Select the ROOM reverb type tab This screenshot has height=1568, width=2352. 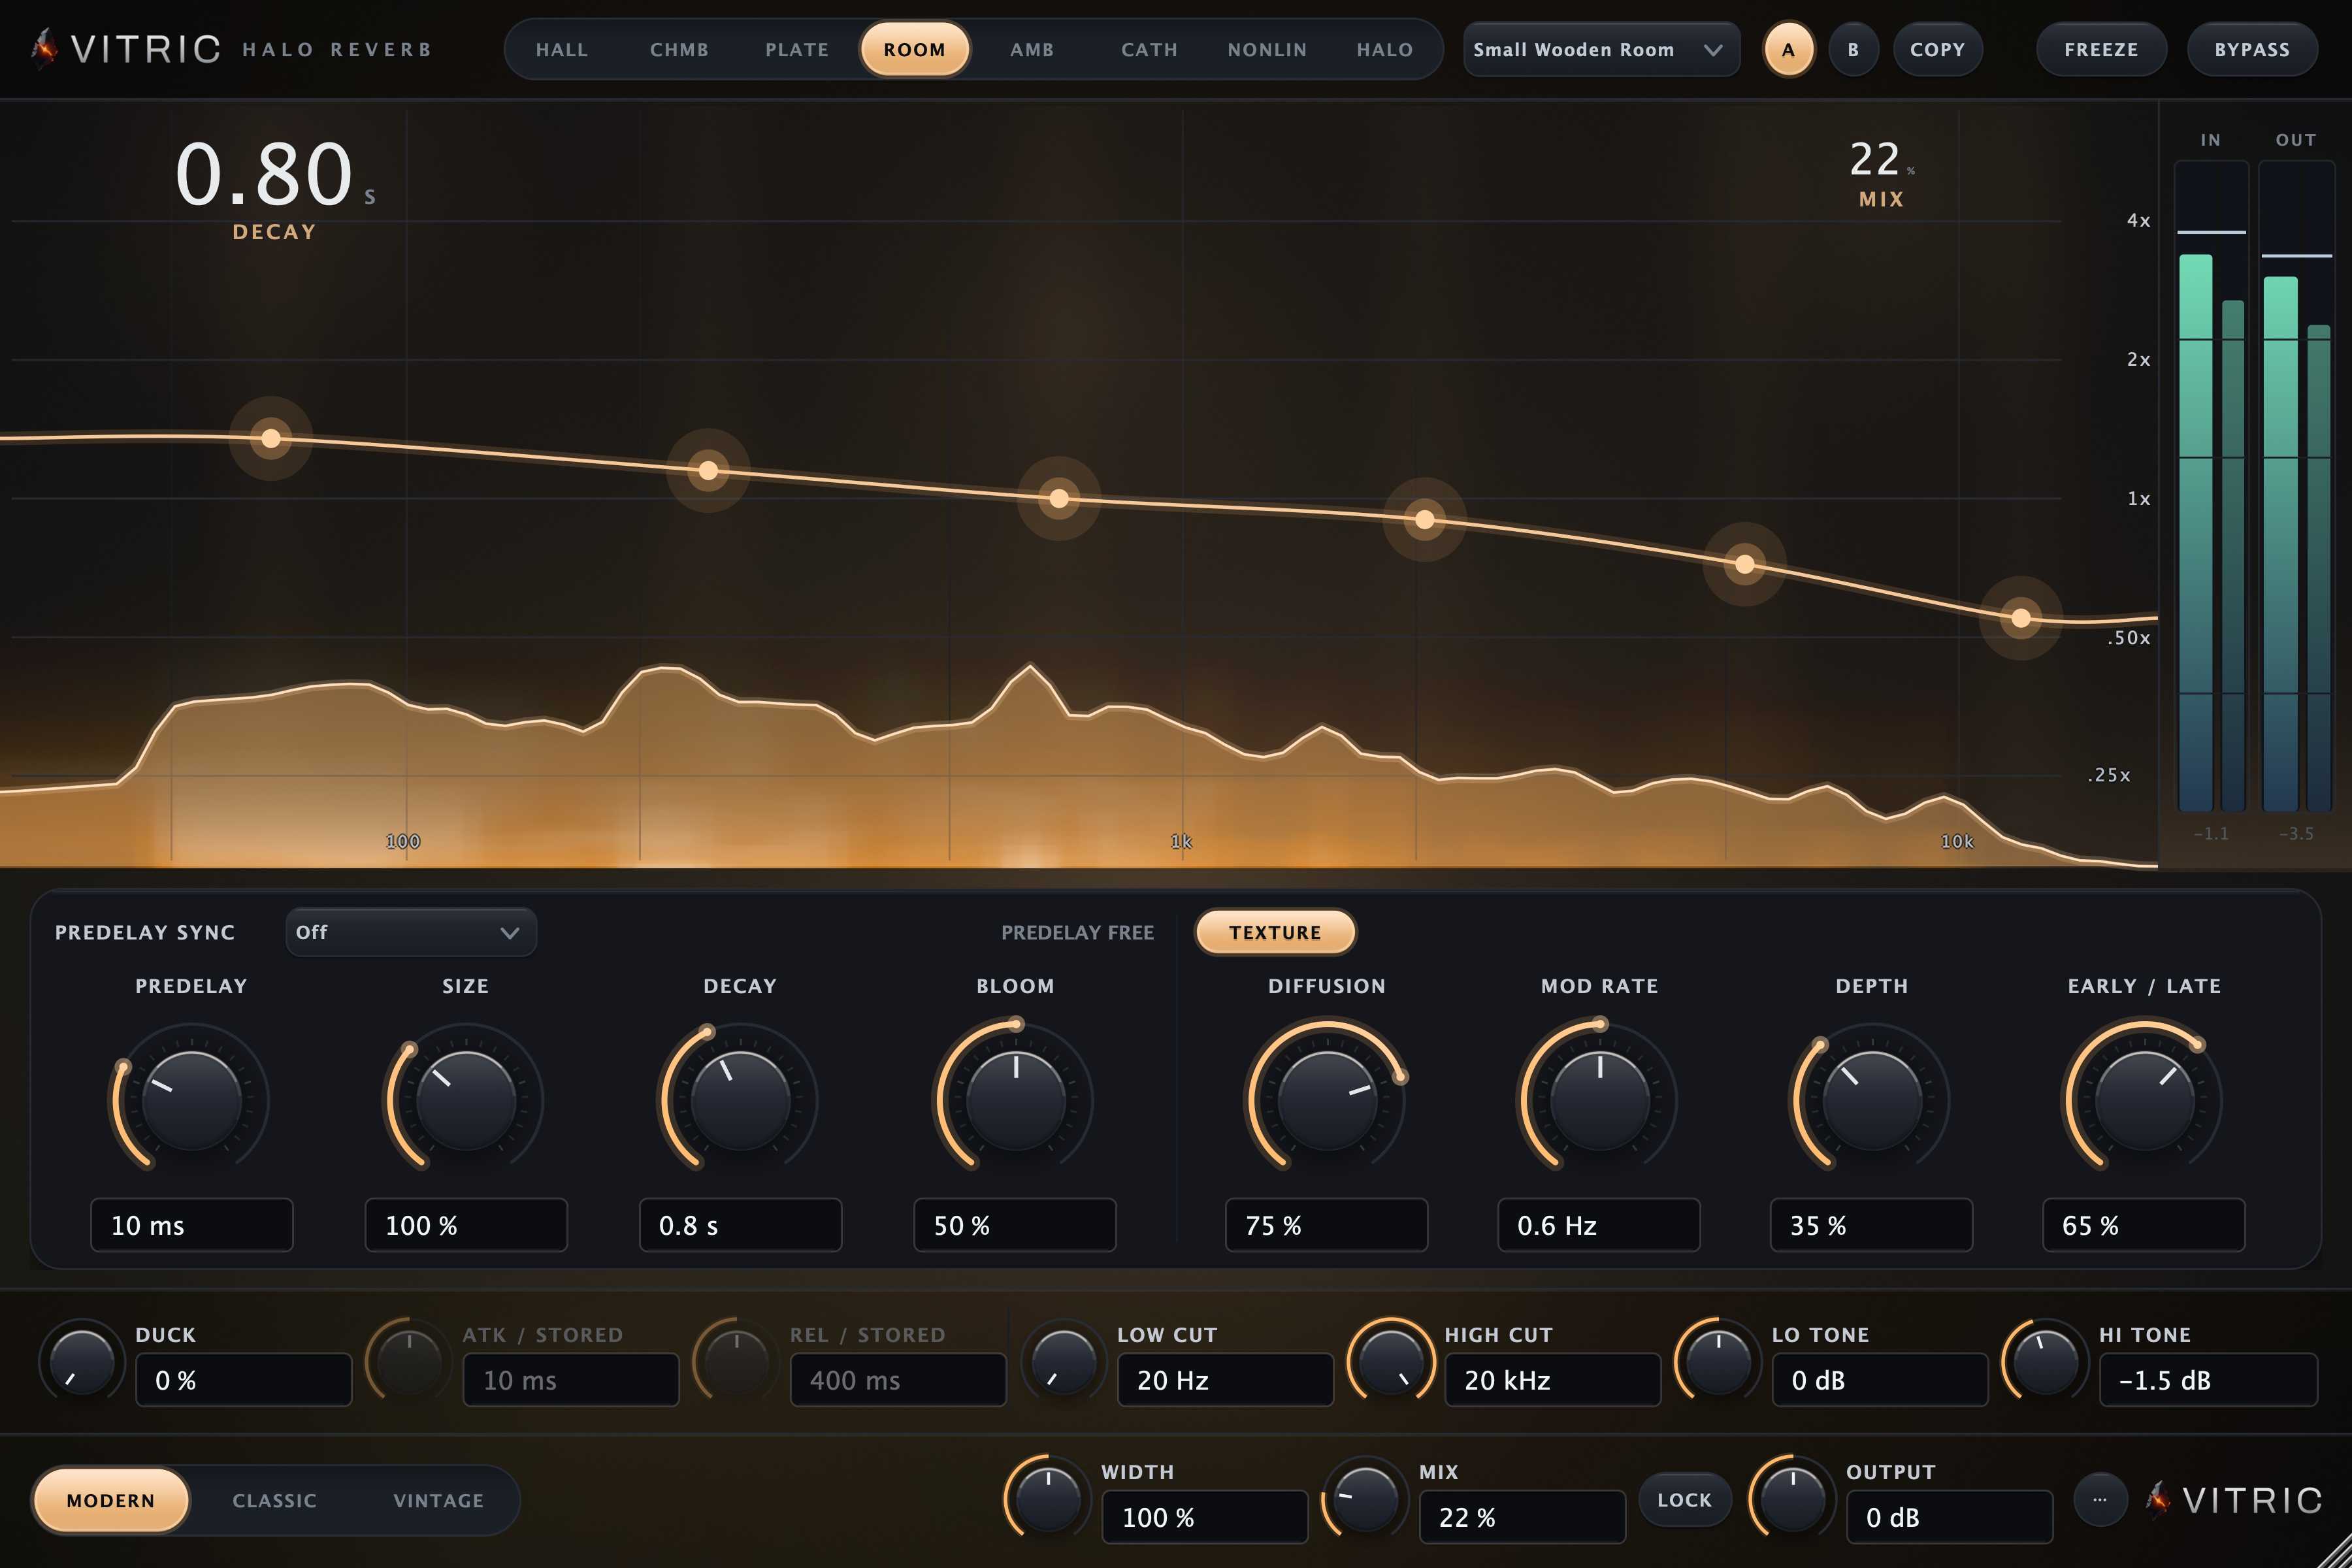pyautogui.click(x=914, y=49)
